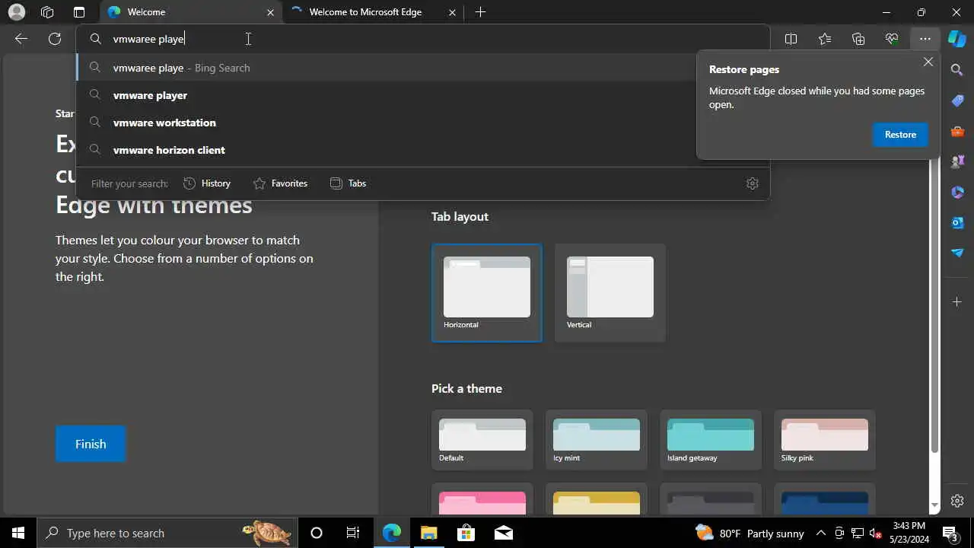Viewport: 974px width, 548px height.
Task: Open a new tab
Action: pos(480,12)
